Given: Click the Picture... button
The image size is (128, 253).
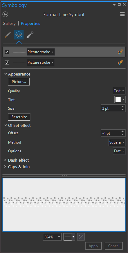Looking at the screenshot, I should pyautogui.click(x=19, y=82).
